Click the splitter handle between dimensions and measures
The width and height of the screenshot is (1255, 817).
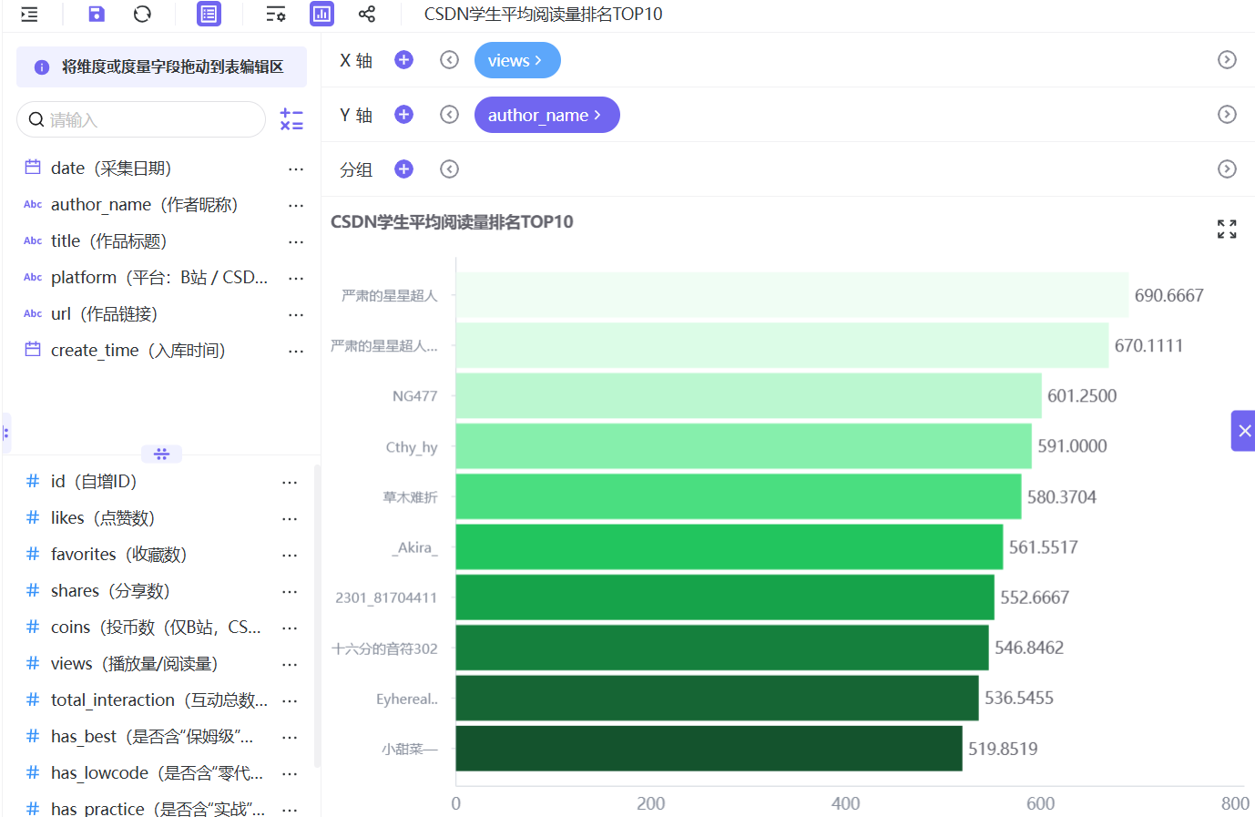pyautogui.click(x=161, y=454)
